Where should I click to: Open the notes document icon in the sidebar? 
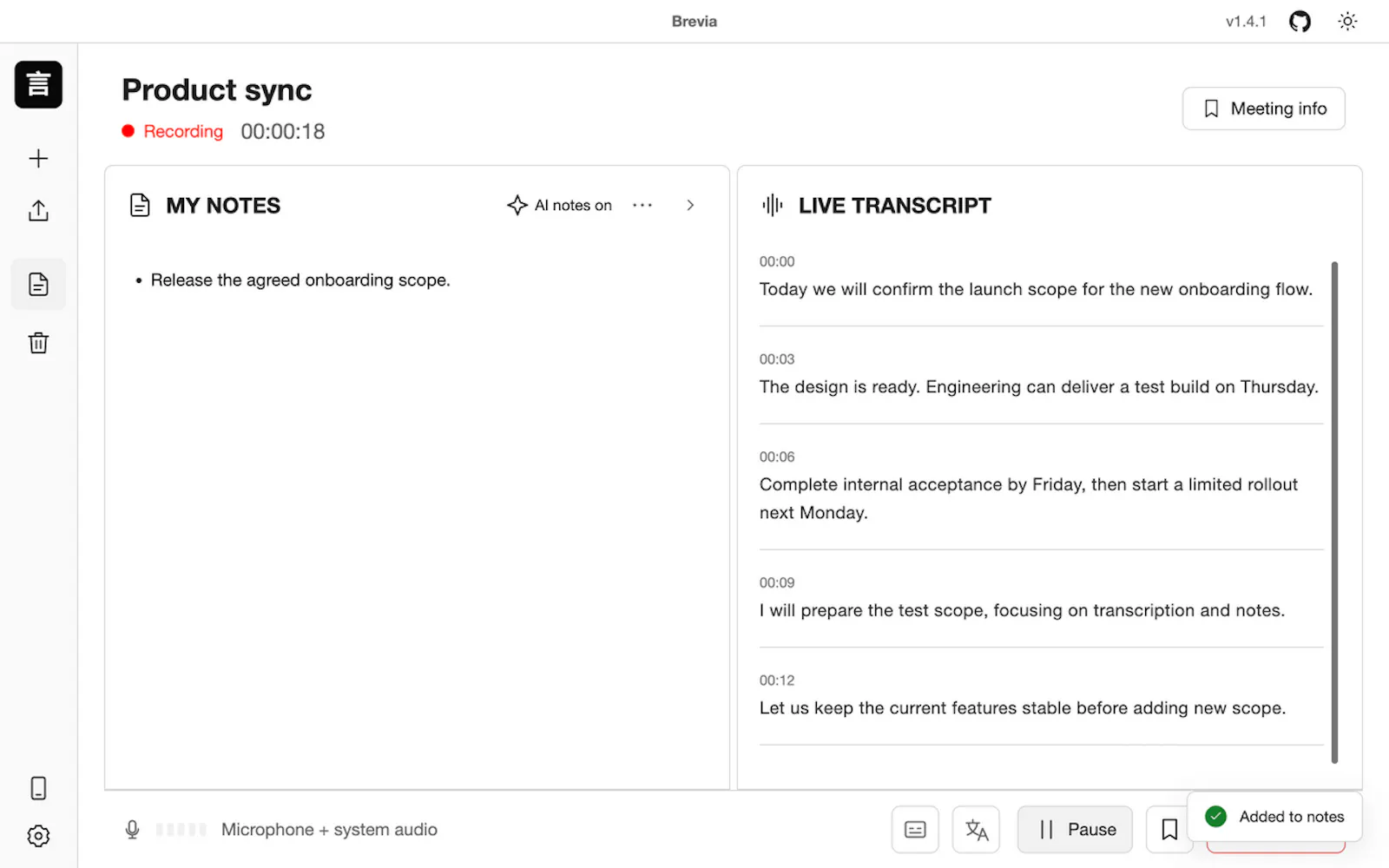pos(38,284)
